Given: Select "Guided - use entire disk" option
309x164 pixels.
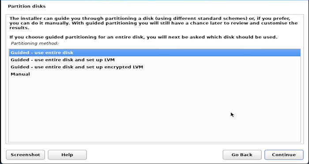Looking at the screenshot, I should [154, 53].
